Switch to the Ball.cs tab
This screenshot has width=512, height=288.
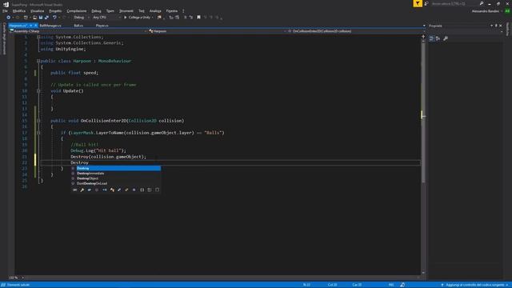click(78, 26)
